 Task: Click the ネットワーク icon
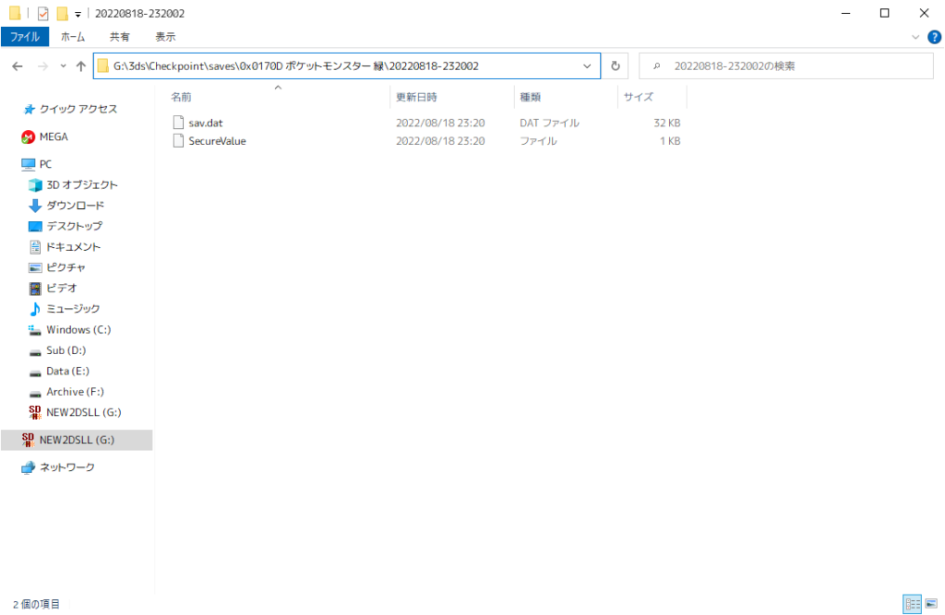click(28, 467)
